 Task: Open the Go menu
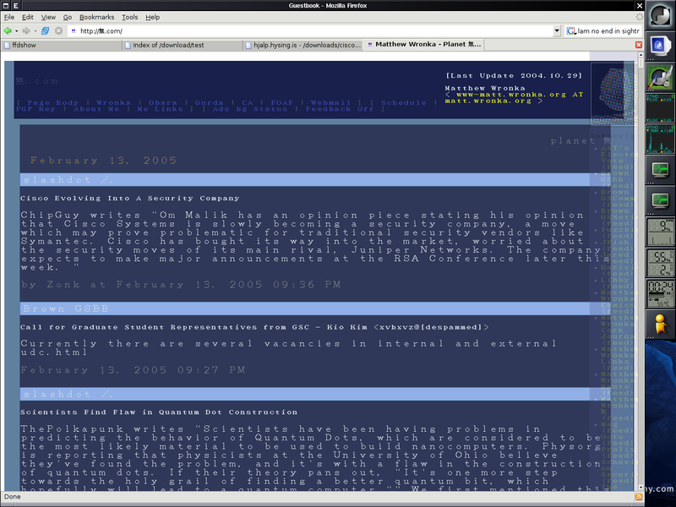[x=68, y=17]
